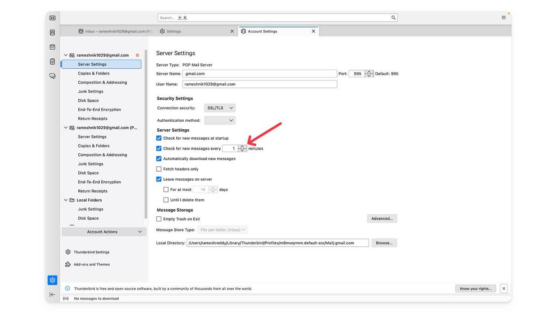The image size is (557, 313).
Task: Check the Until I delete them option
Action: 166,200
